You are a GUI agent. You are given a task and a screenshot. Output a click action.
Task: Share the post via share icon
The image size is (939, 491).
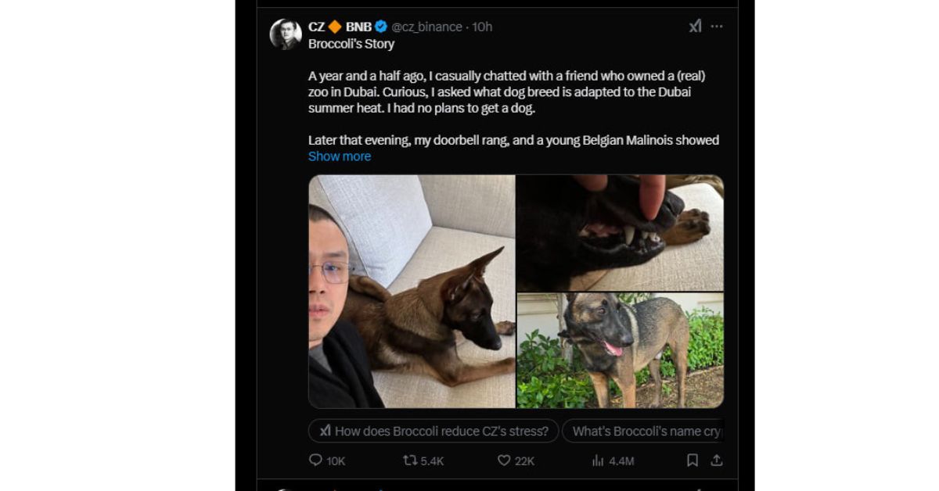pyautogui.click(x=716, y=461)
